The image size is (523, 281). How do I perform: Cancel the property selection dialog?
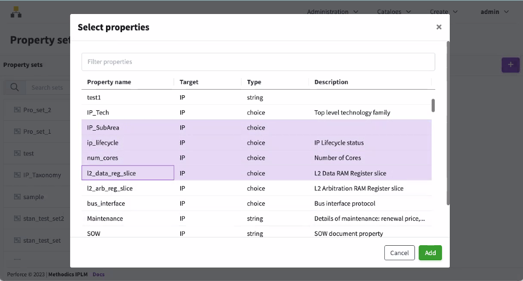[399, 252]
